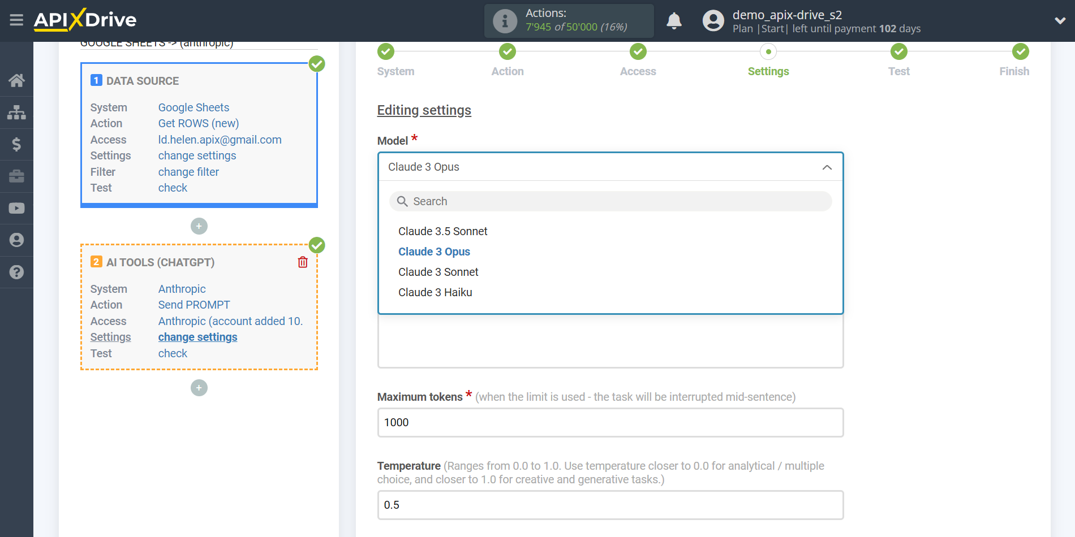Open the Send PROMPT action link
The width and height of the screenshot is (1075, 537).
[x=194, y=305]
